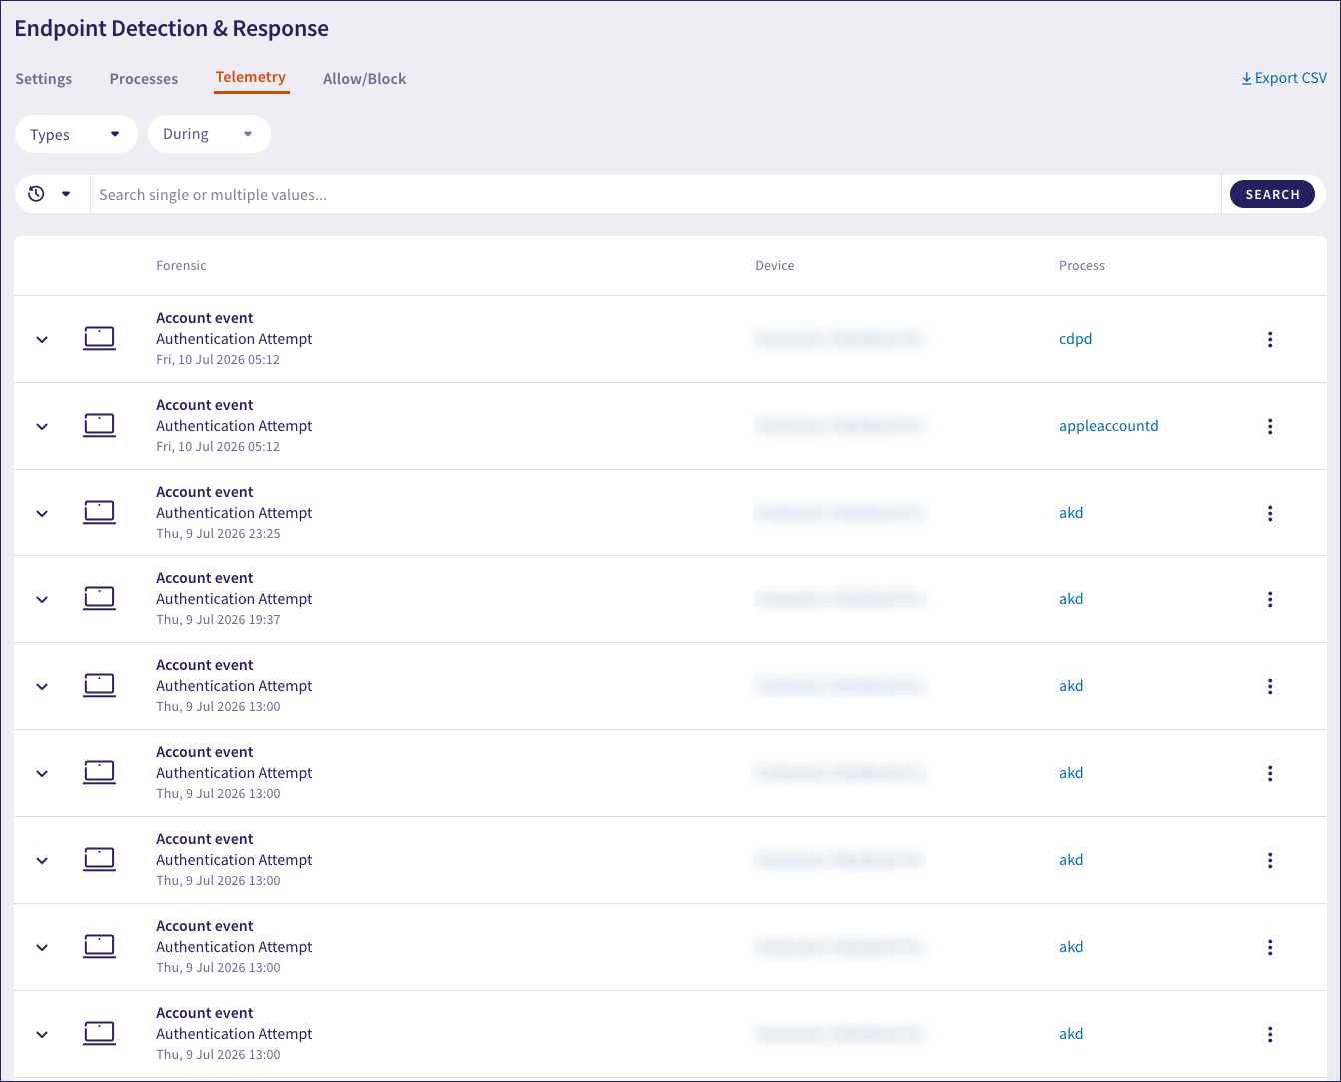Expand the cdpd authentication attempt row
This screenshot has height=1082, width=1341.
(42, 340)
